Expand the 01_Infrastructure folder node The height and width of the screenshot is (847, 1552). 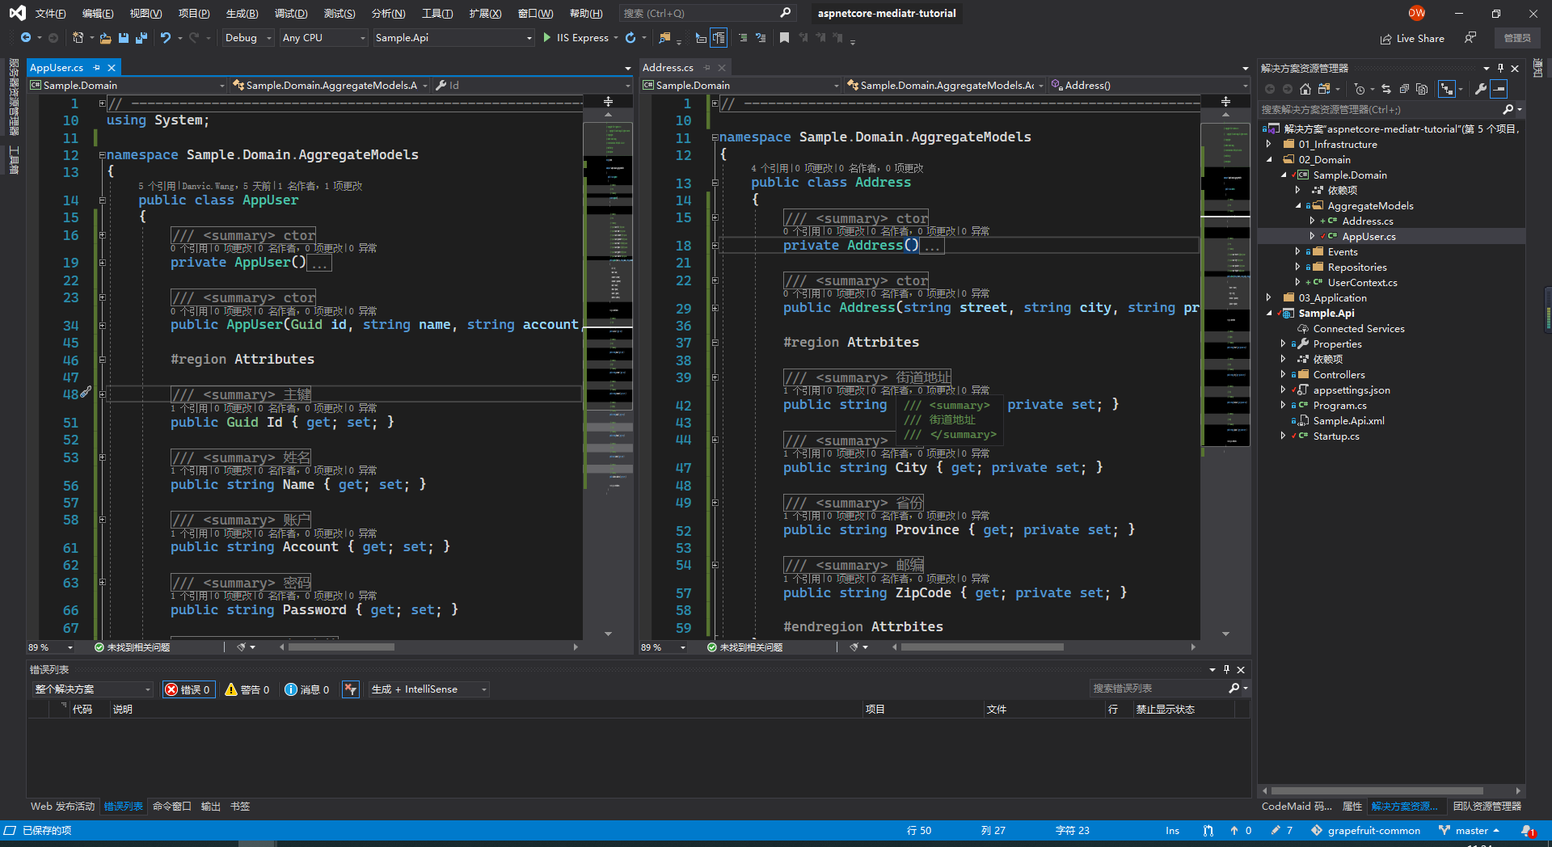click(1269, 145)
